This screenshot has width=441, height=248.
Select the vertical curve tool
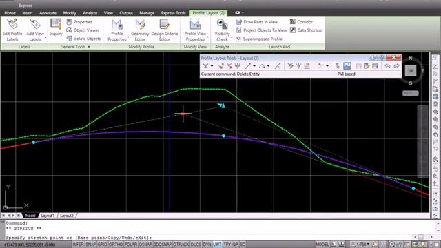[262, 66]
